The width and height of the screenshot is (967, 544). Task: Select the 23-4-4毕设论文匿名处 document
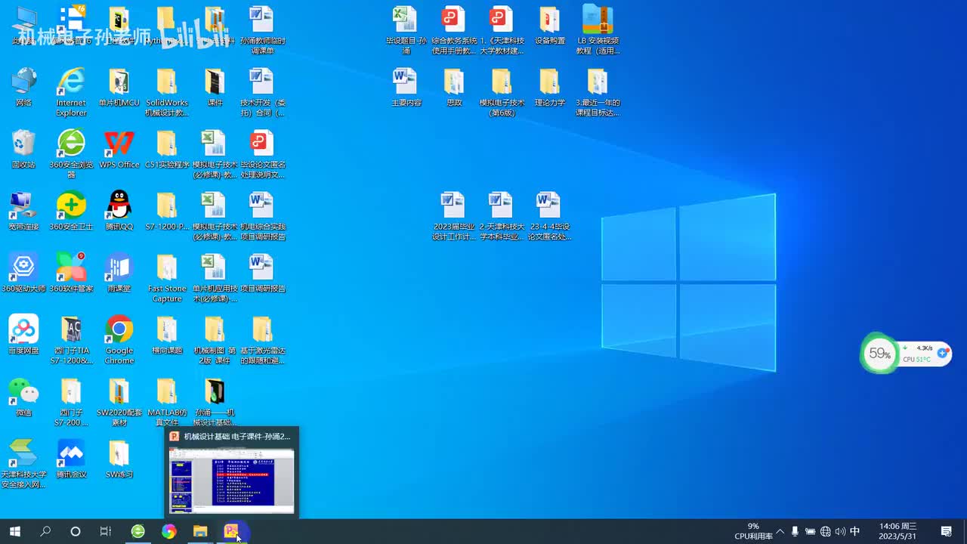[x=549, y=216]
